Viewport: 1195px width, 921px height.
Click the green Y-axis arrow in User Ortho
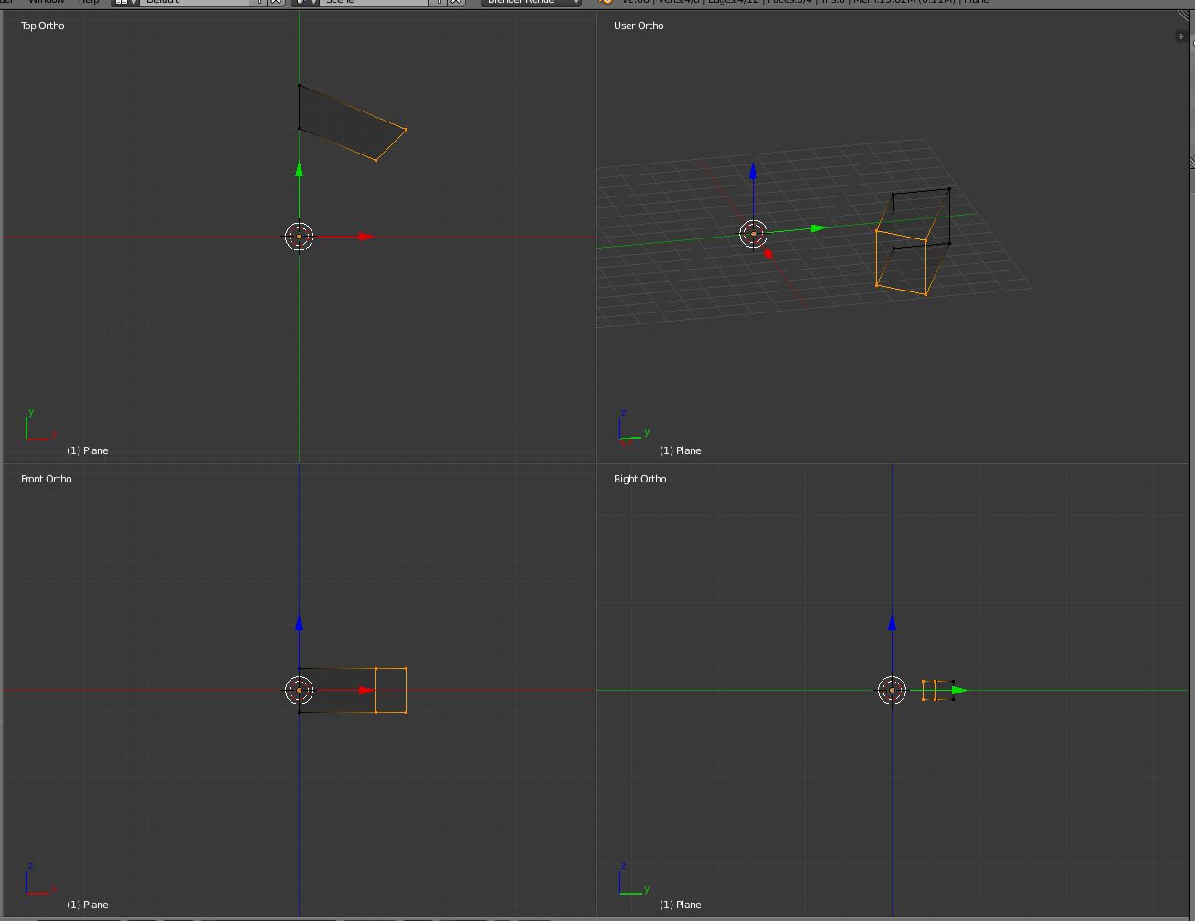point(819,228)
